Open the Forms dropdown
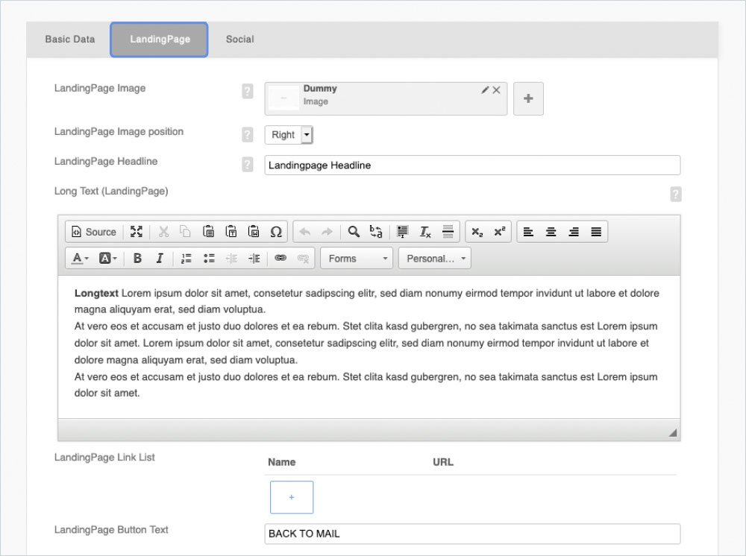Screen dimensions: 746x556 coord(357,259)
